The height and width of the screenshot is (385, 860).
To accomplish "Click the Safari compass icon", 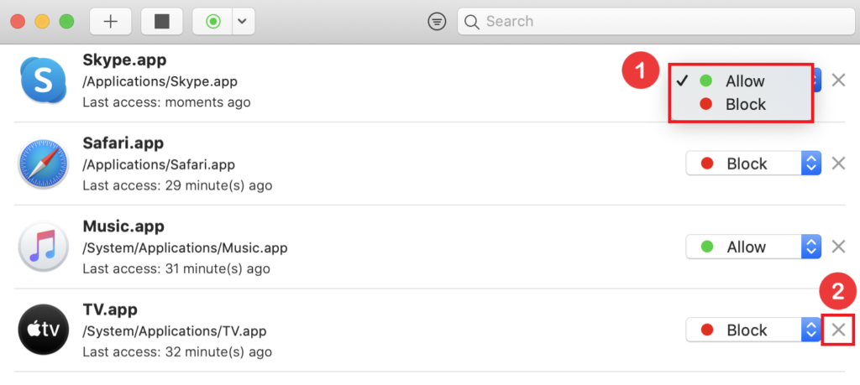I will point(43,164).
